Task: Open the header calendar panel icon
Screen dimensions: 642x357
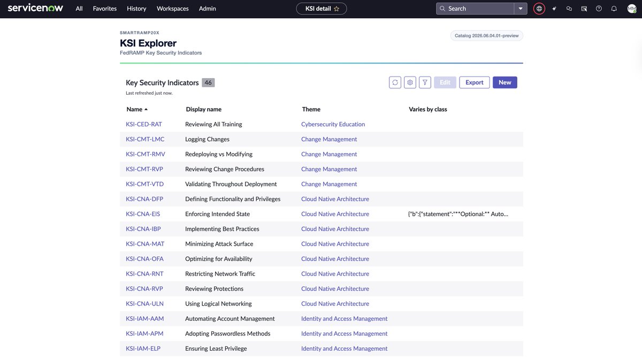Action: (x=584, y=9)
